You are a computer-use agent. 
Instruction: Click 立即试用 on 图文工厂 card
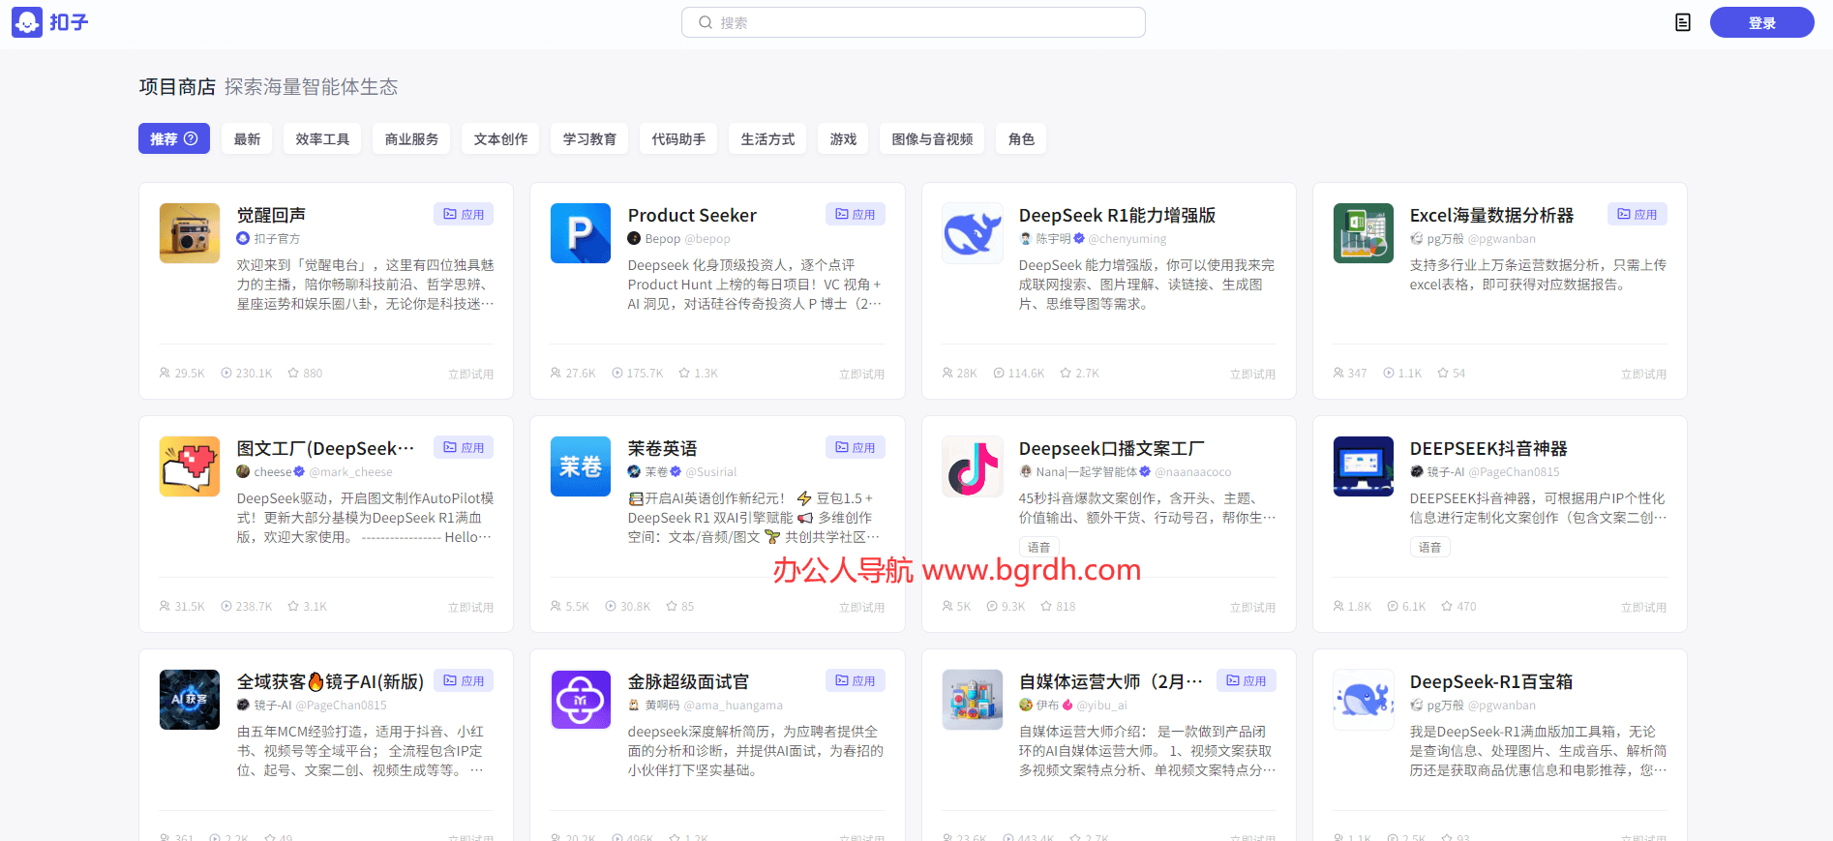[470, 607]
